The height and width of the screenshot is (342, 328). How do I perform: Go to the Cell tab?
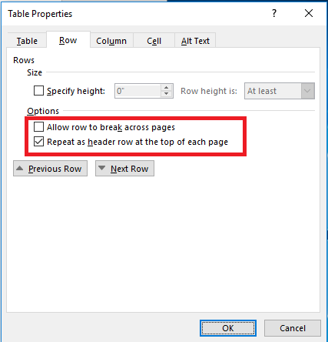(154, 41)
